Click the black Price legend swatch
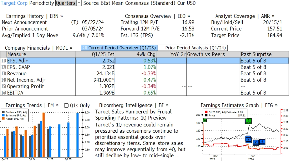Screen dimensions: 289x162 pyautogui.click(x=206, y=115)
